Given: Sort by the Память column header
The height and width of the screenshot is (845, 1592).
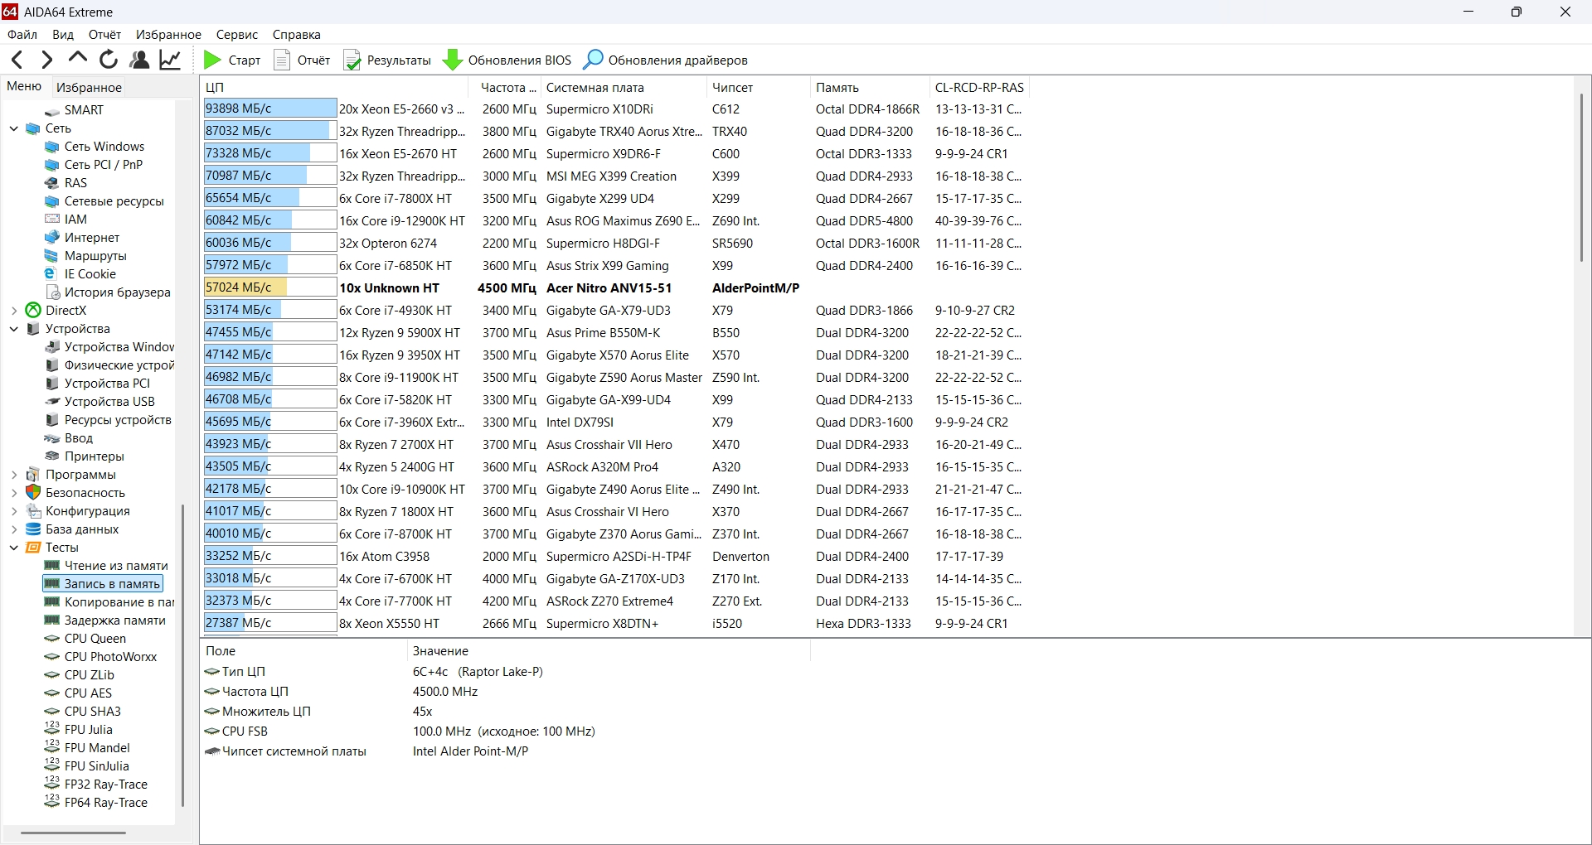Looking at the screenshot, I should tap(870, 87).
